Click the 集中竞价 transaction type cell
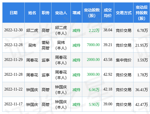150x114 pixels. [x=124, y=60]
